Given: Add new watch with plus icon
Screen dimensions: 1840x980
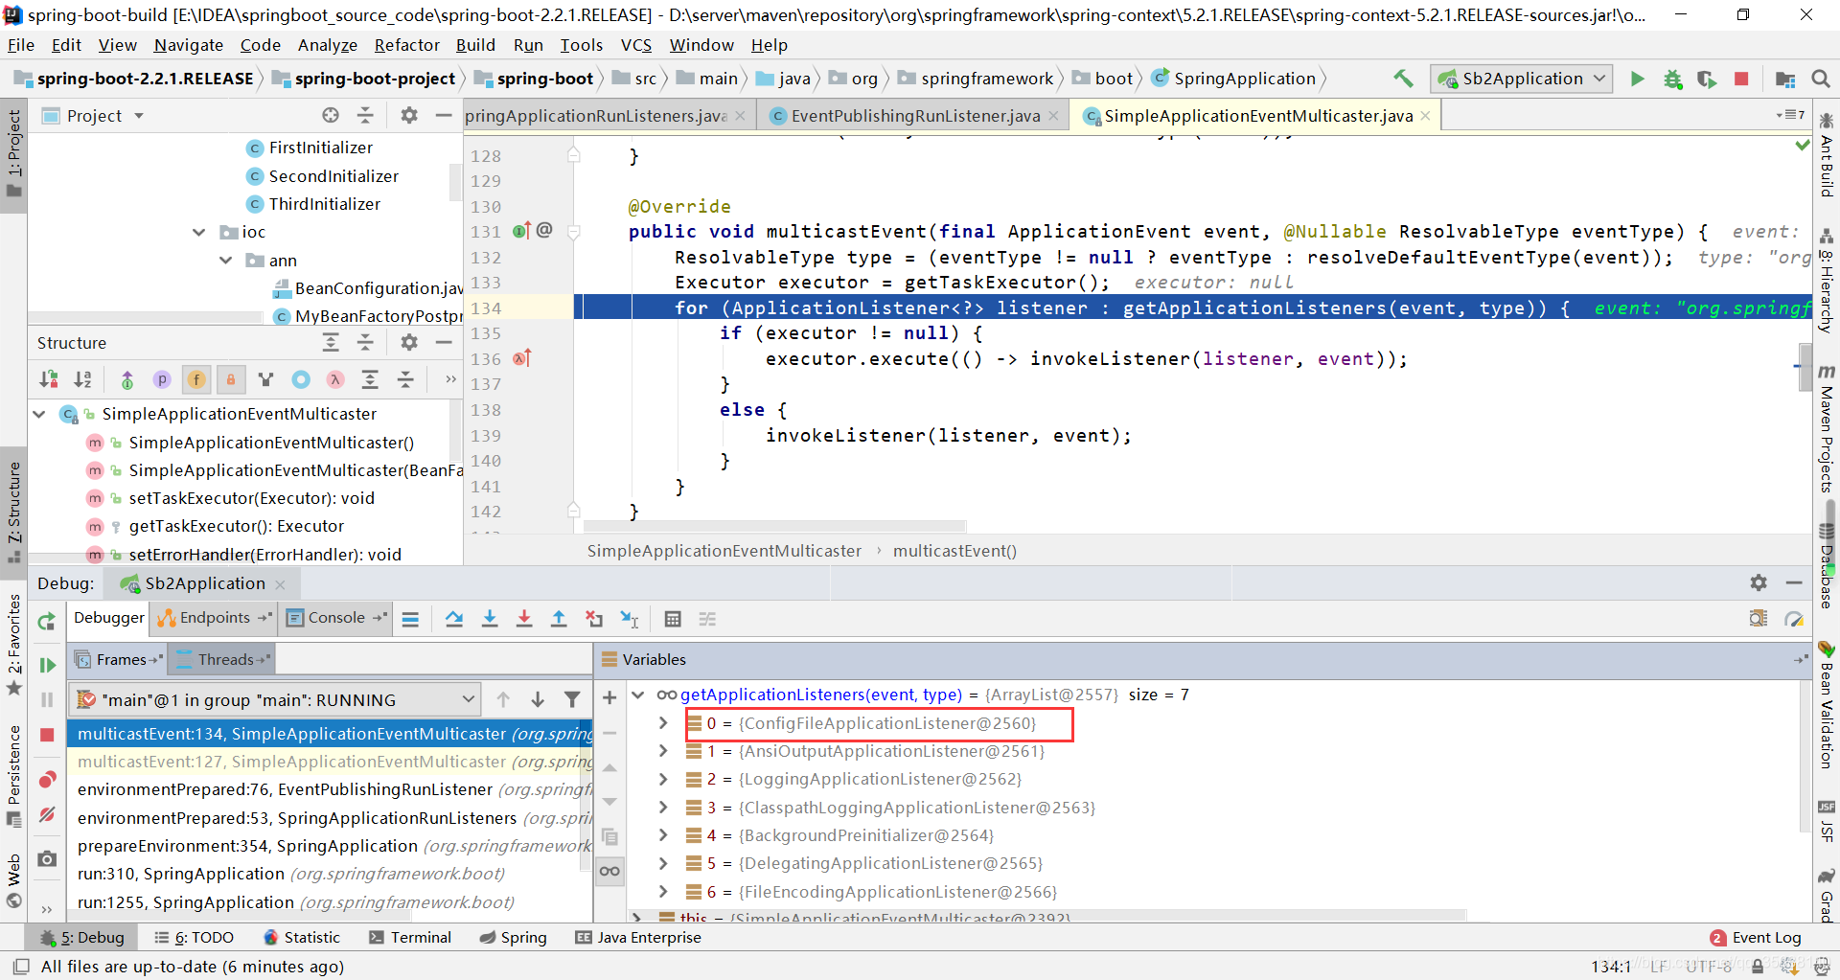Looking at the screenshot, I should click(609, 697).
